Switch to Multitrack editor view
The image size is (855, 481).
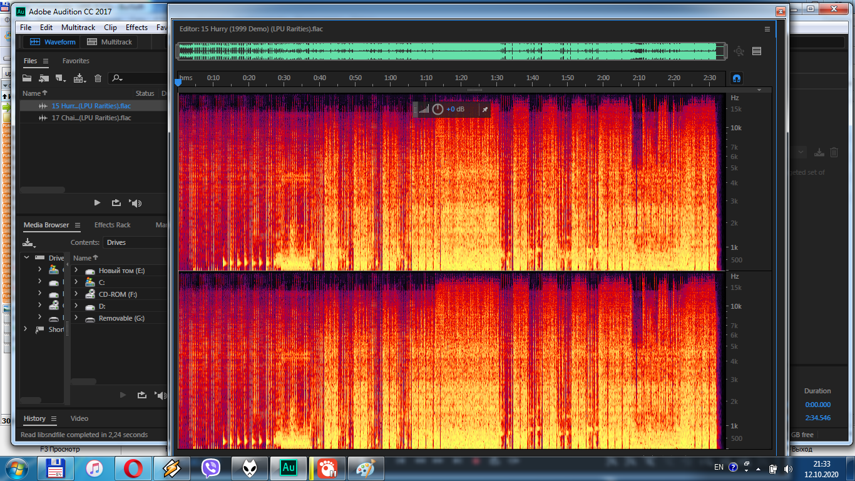pyautogui.click(x=110, y=42)
